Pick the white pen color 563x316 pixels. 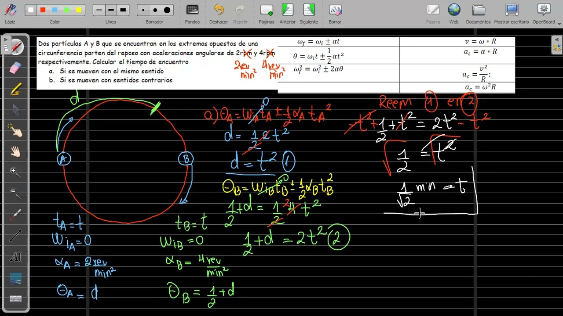click(x=30, y=10)
